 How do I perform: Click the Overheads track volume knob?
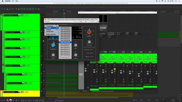point(21,65)
